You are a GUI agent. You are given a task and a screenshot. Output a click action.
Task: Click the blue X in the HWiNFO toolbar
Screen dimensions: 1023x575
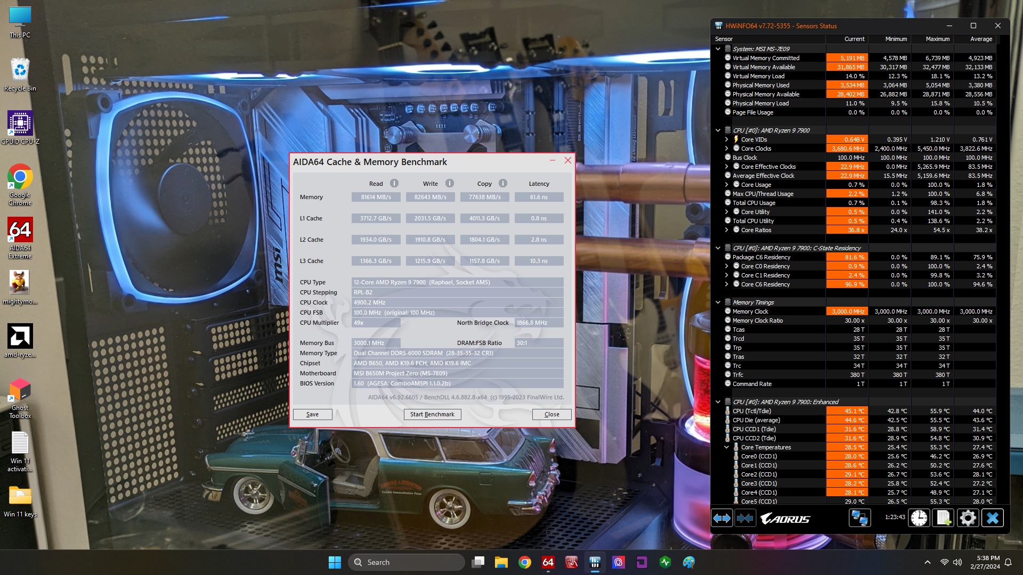993,518
